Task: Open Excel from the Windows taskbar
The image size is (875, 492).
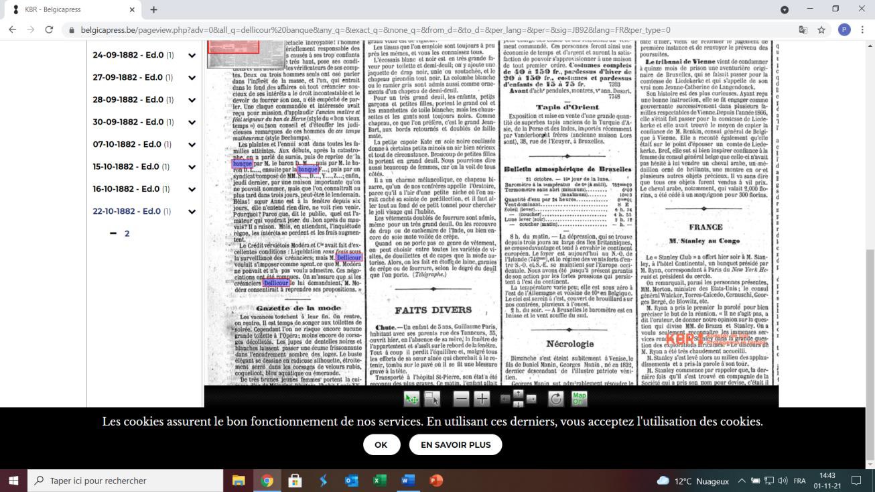Action: click(380, 481)
